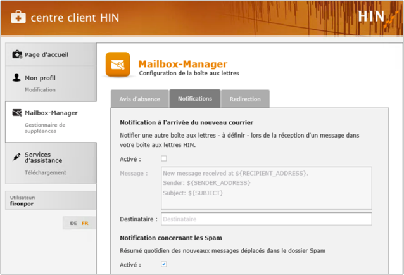This screenshot has height=275, width=404.
Task: Click the briefcase icon beside Page d'accueil
Action: click(x=17, y=54)
